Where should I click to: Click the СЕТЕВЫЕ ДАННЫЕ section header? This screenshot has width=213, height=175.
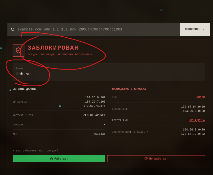[x=25, y=89]
